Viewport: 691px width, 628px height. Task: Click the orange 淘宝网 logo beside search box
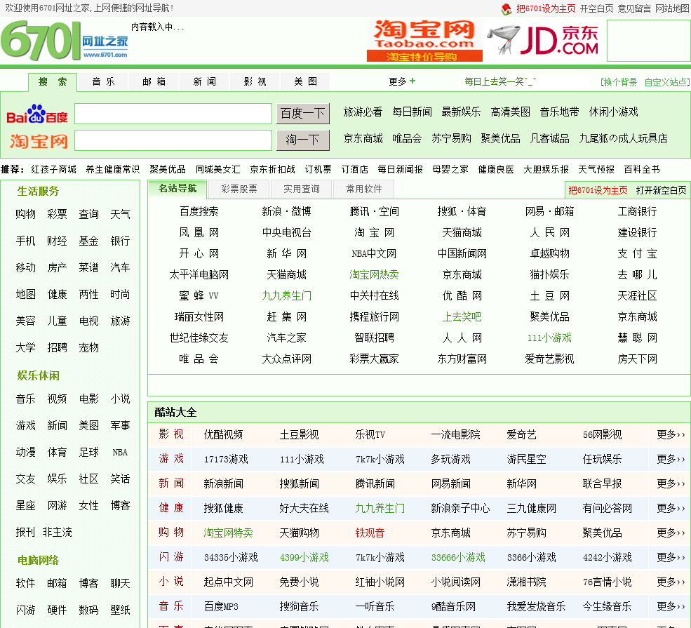[x=39, y=141]
